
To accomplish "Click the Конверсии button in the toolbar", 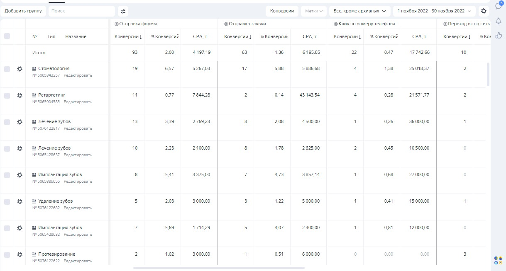I will coord(282,11).
